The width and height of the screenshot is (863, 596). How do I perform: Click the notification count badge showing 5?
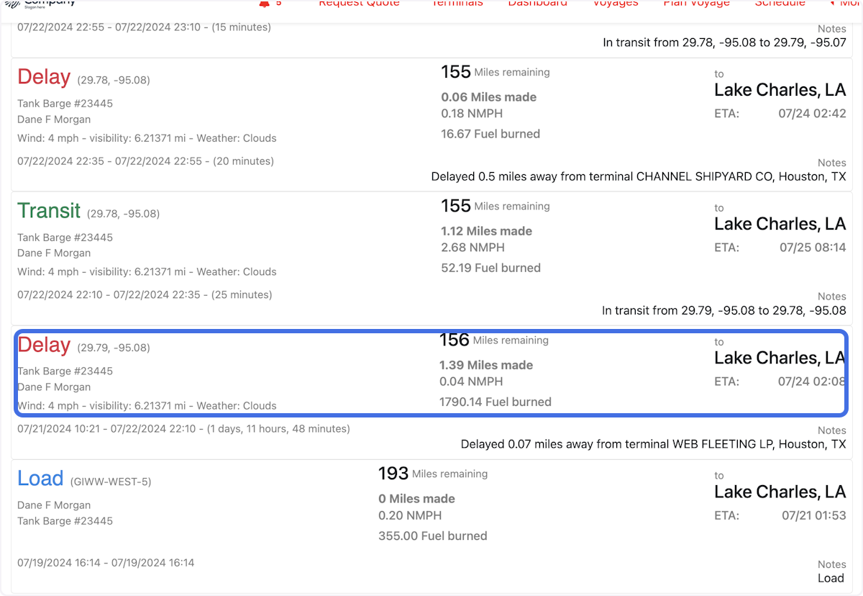click(x=277, y=4)
